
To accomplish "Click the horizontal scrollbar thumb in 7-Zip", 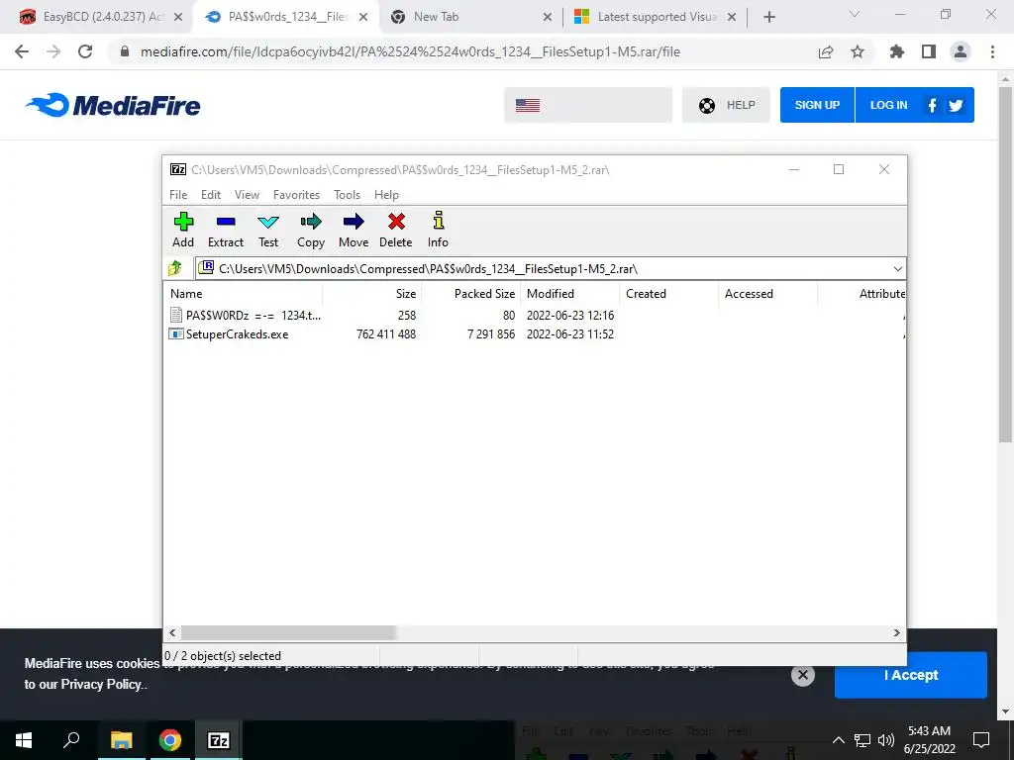I will coord(288,632).
